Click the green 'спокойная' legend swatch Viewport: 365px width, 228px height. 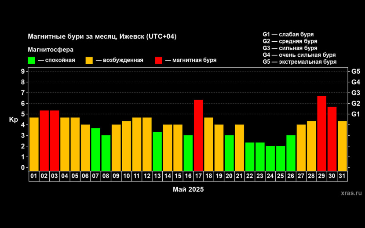tap(32, 61)
